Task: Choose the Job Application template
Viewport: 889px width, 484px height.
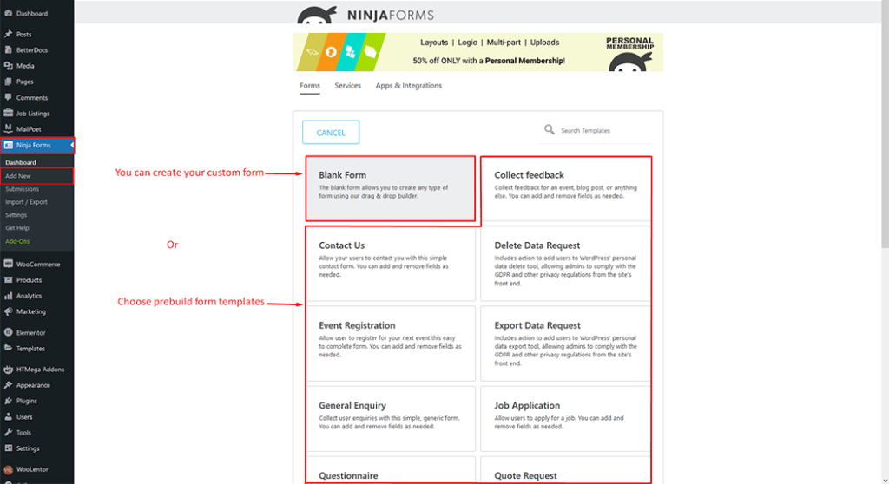Action: click(x=565, y=419)
